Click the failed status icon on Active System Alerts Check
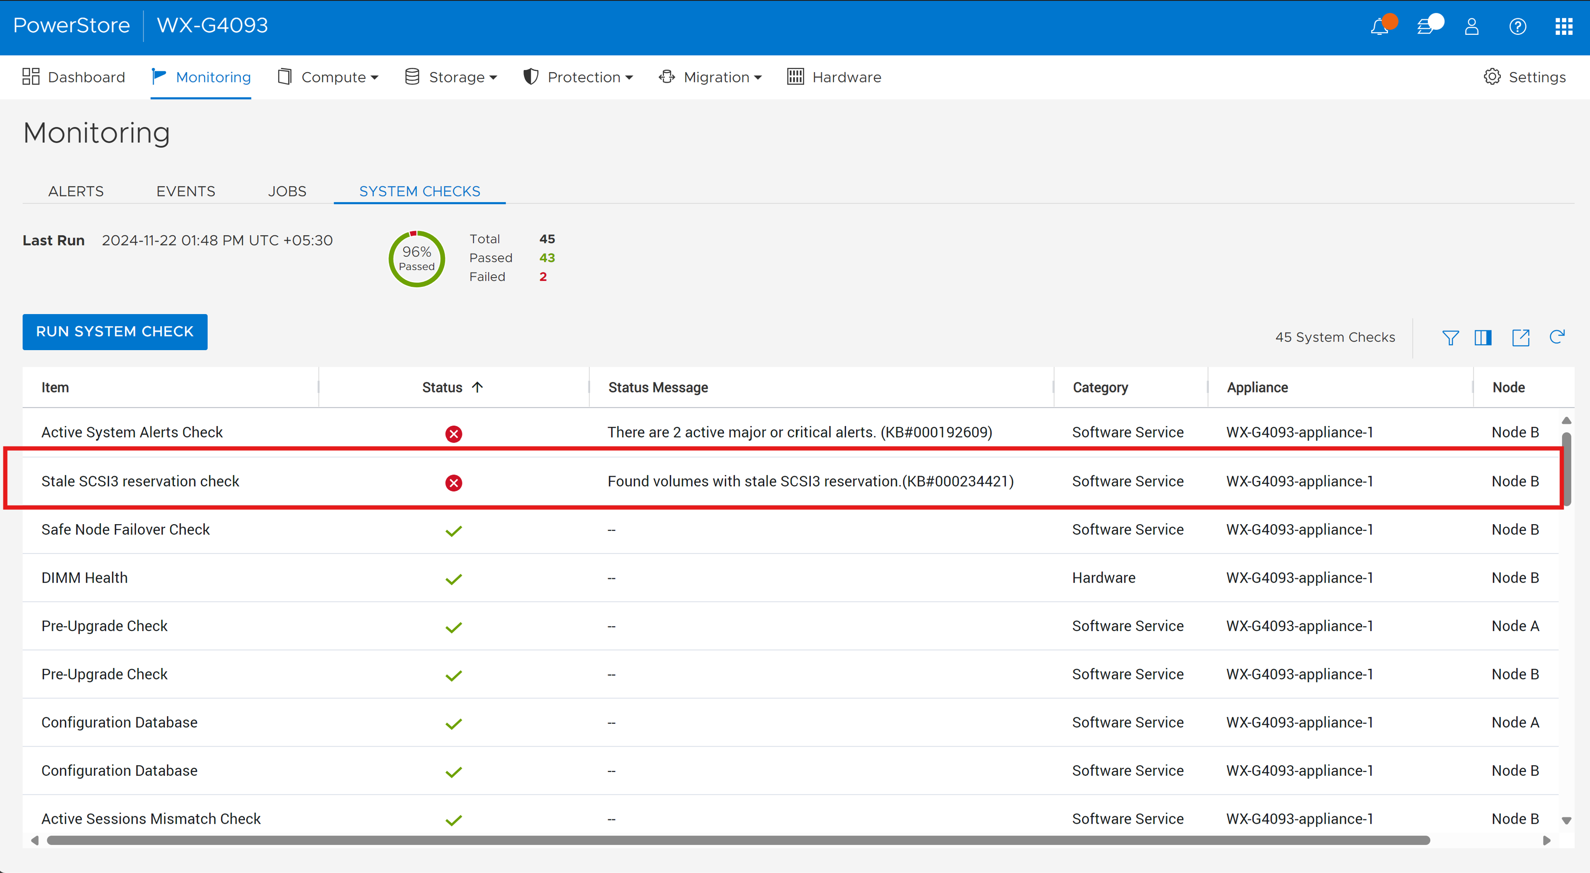 point(454,434)
